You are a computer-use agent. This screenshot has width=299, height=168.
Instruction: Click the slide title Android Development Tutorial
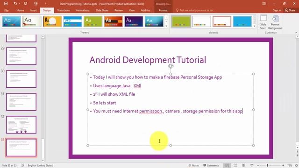coord(148,60)
